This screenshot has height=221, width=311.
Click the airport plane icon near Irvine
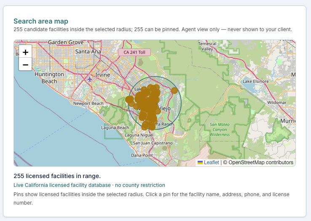coord(90,79)
